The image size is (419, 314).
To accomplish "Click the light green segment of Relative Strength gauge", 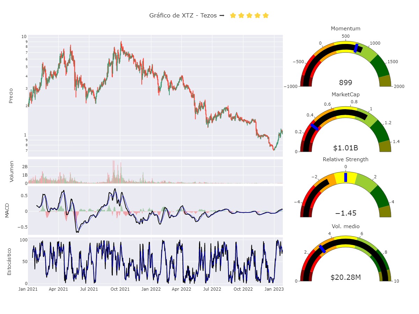I will (x=366, y=184).
